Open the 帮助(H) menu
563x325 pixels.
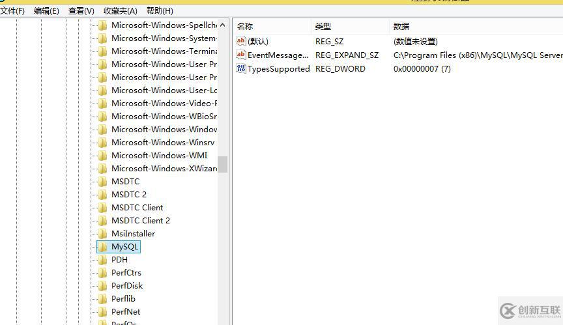[160, 11]
